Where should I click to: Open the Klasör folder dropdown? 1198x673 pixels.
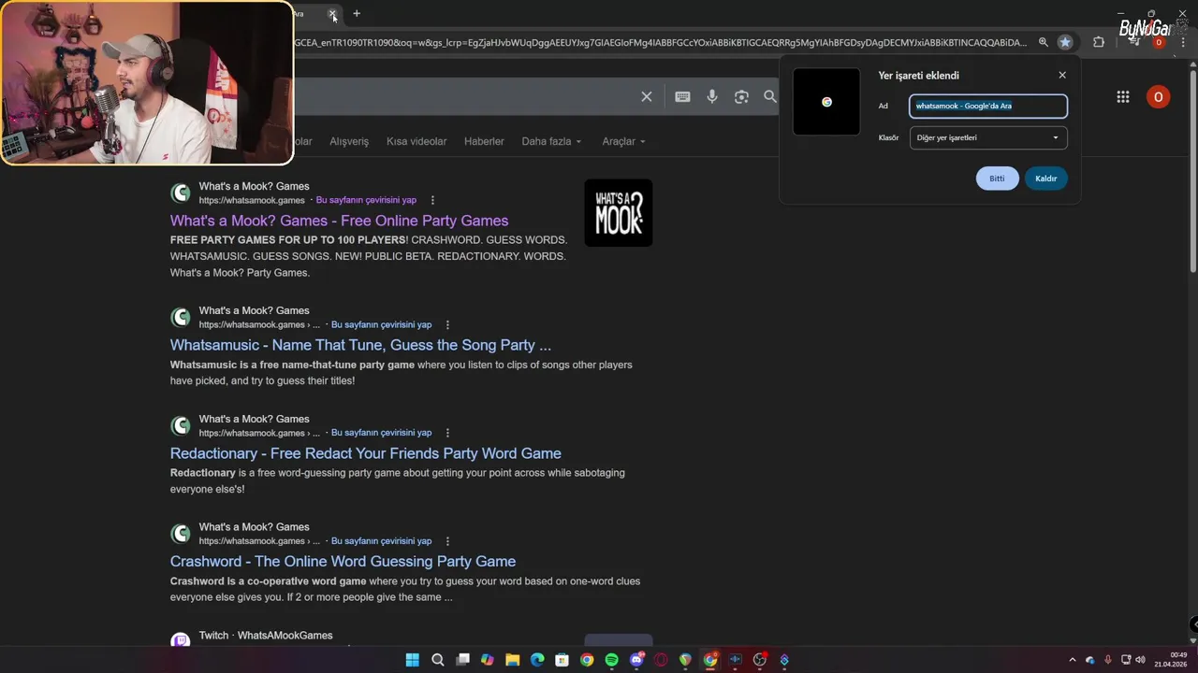pyautogui.click(x=988, y=137)
